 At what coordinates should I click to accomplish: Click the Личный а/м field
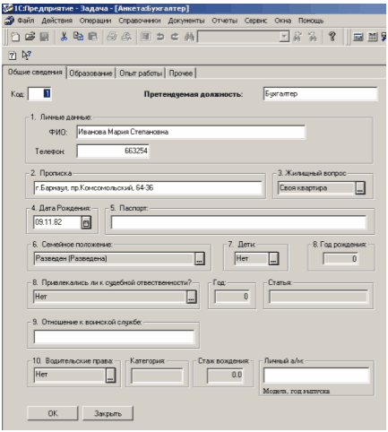(x=316, y=376)
